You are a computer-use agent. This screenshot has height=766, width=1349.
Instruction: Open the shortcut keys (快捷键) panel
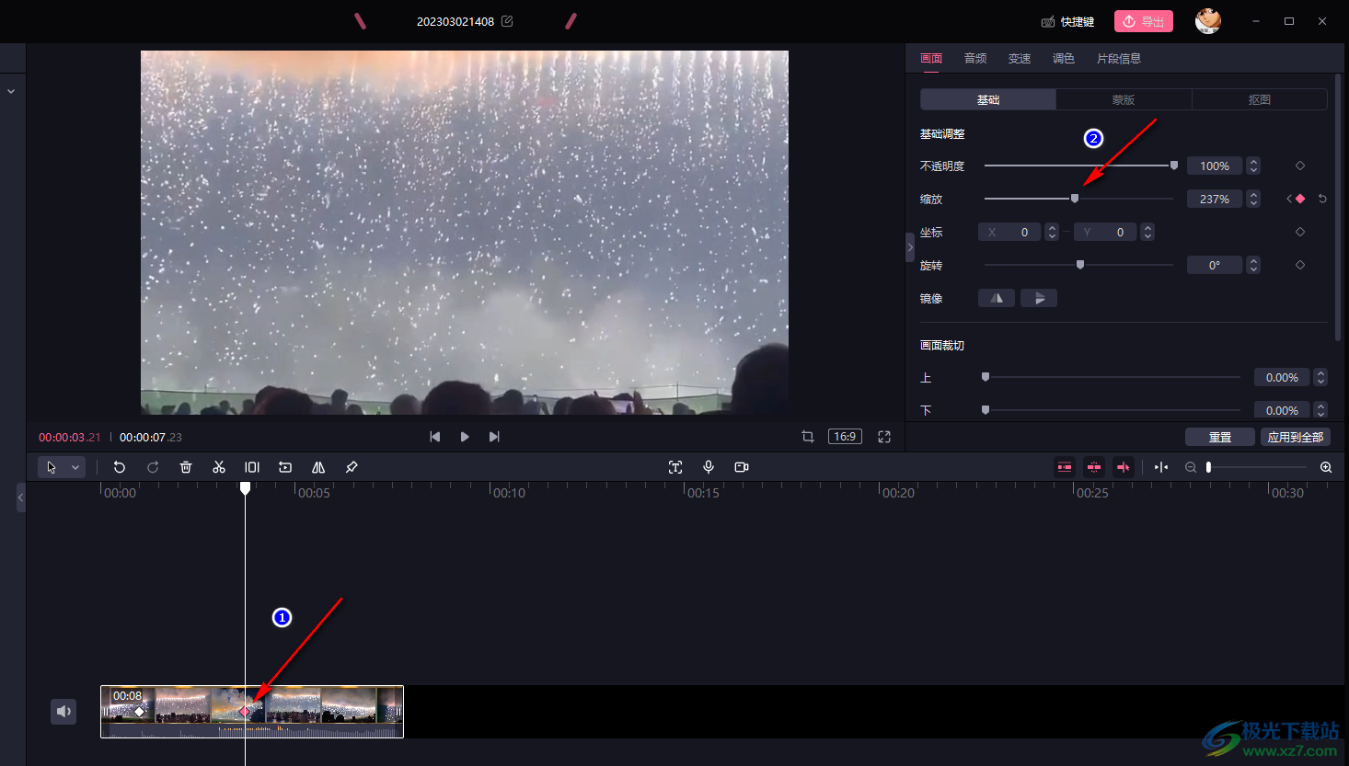coord(1067,21)
